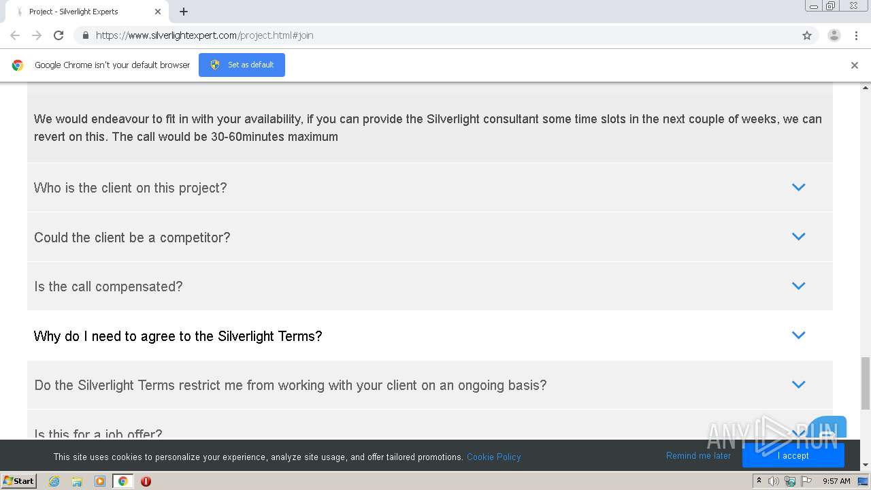Image resolution: width=871 pixels, height=490 pixels.
Task: Open the Cookie Policy link
Action: 494,457
